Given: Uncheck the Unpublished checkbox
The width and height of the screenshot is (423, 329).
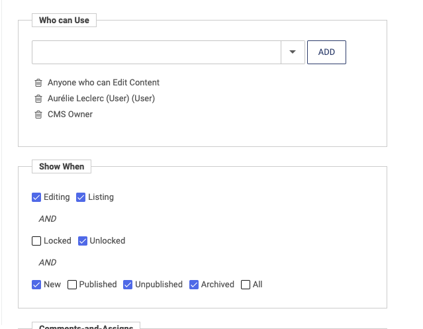Looking at the screenshot, I should point(128,285).
